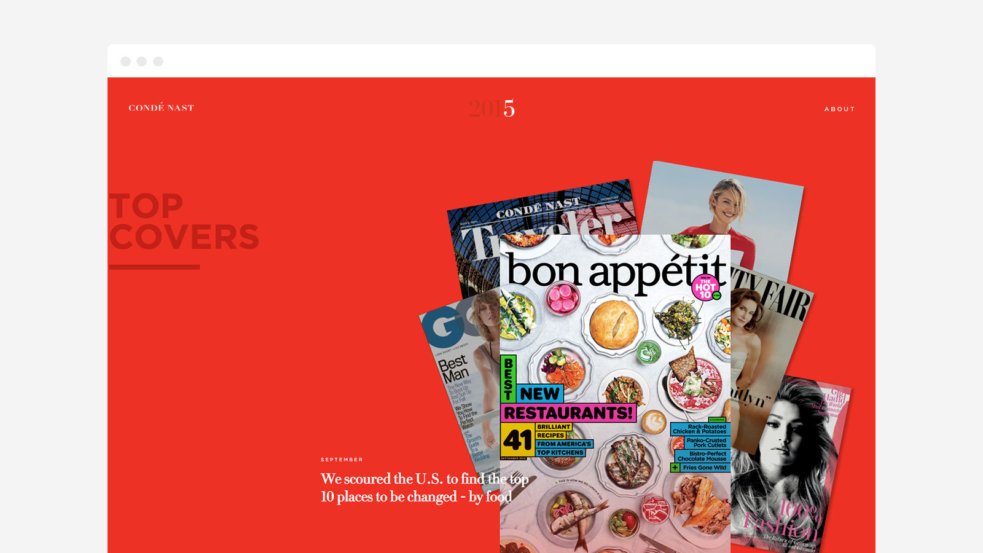Click the SEPTEMBER month label
This screenshot has width=983, height=553.
342,460
